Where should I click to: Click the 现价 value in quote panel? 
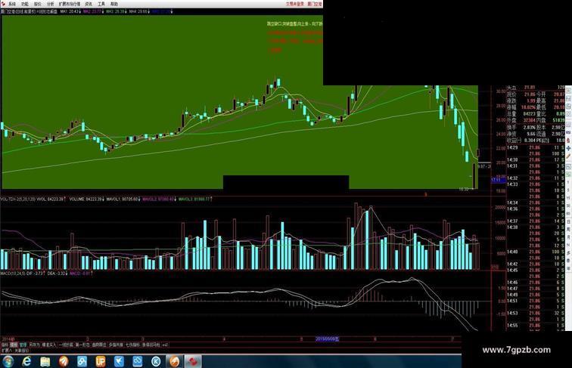(x=530, y=94)
